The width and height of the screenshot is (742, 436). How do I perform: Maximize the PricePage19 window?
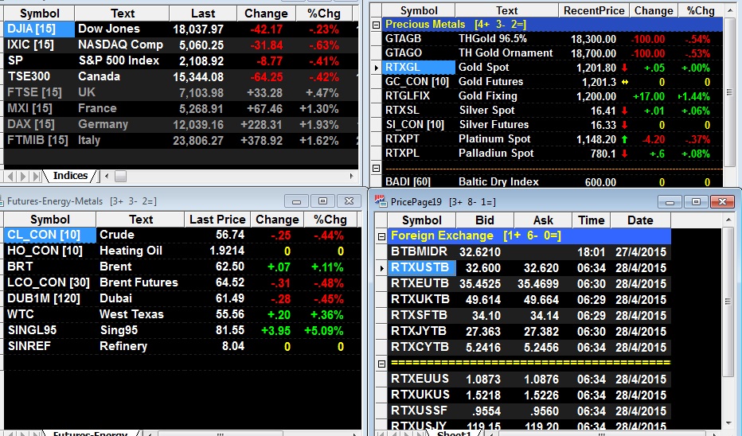coord(696,202)
